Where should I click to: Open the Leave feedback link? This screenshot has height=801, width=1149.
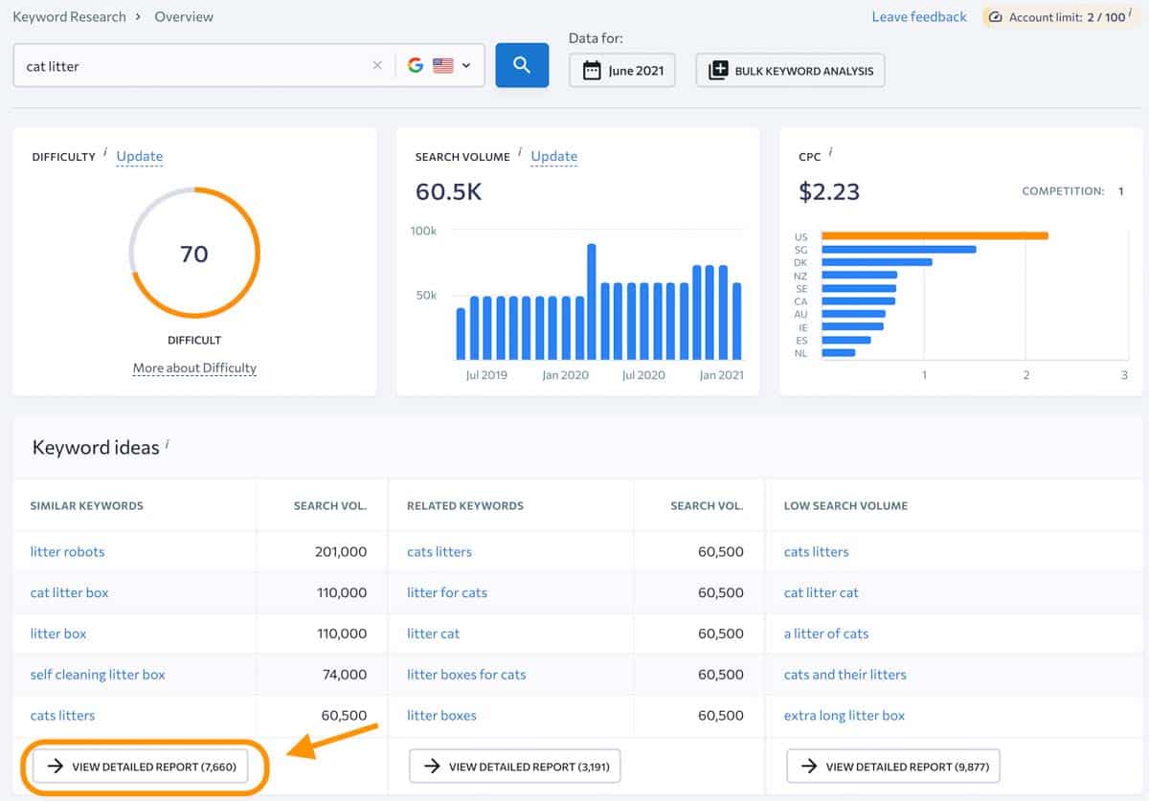click(919, 17)
